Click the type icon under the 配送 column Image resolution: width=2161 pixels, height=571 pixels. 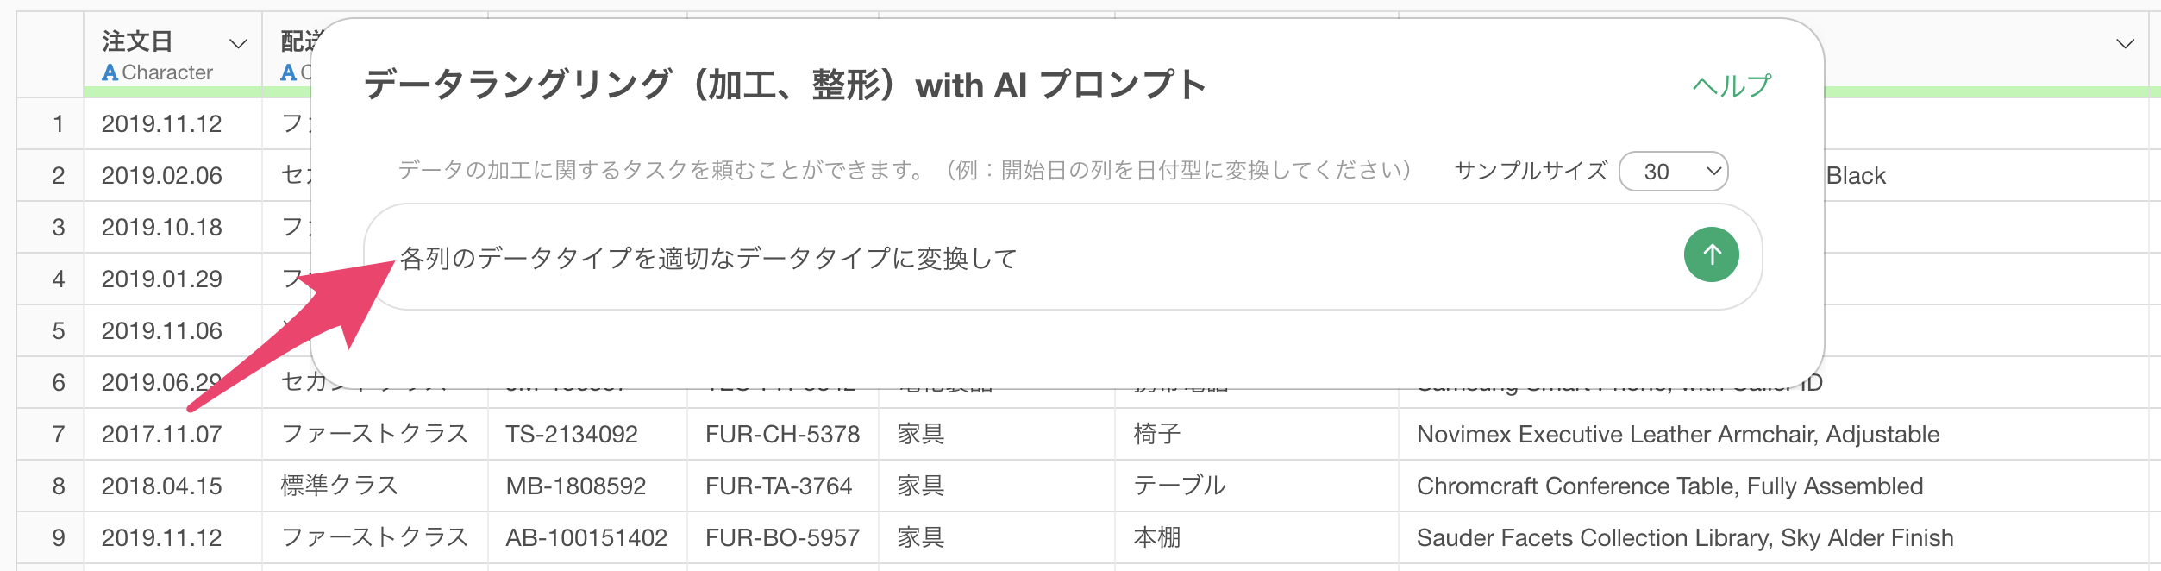tap(289, 72)
